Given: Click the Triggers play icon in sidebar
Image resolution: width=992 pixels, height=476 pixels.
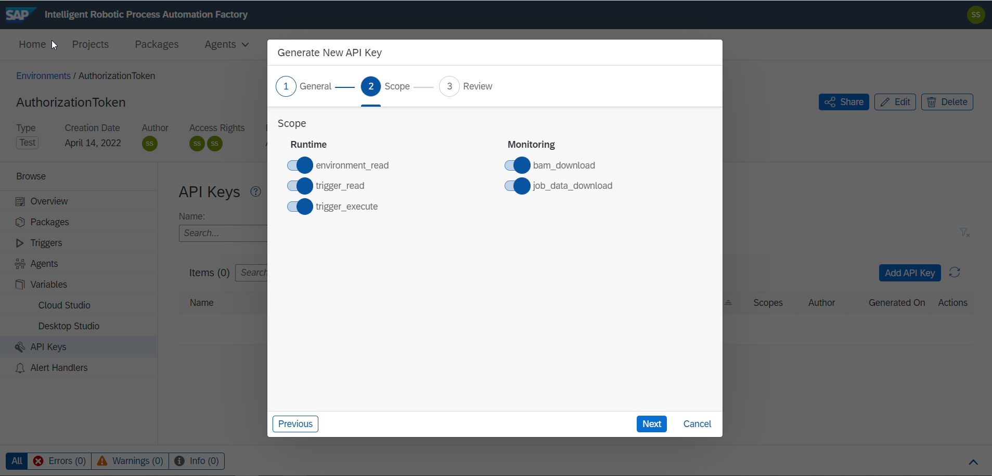Looking at the screenshot, I should [20, 243].
